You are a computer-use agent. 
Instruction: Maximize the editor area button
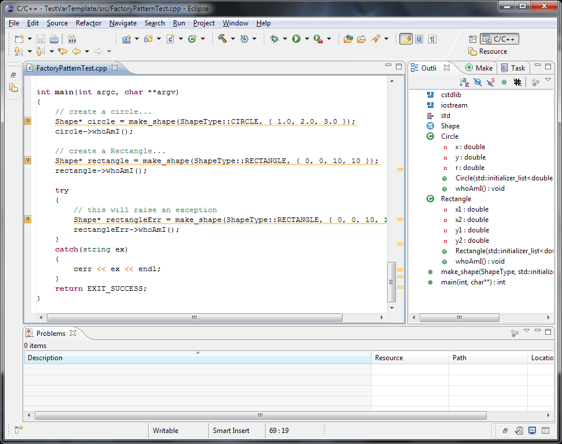coord(399,66)
